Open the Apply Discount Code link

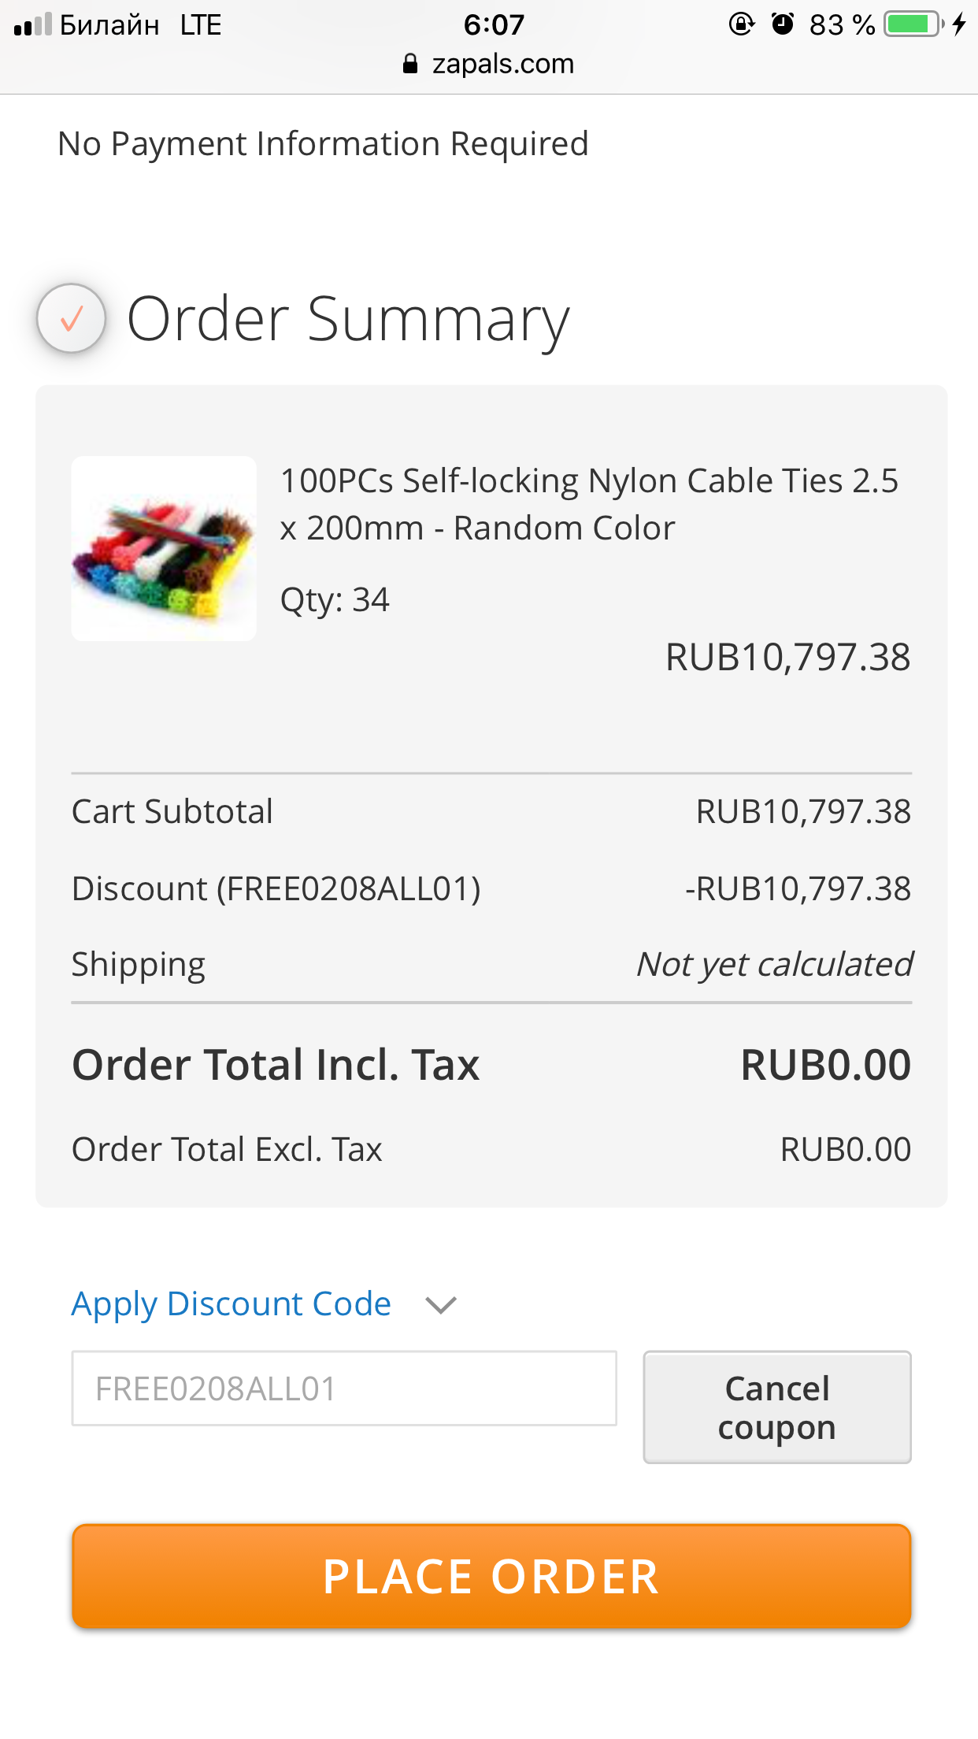pyautogui.click(x=232, y=1304)
